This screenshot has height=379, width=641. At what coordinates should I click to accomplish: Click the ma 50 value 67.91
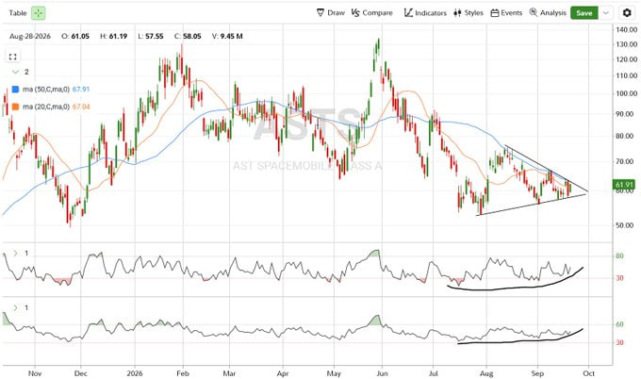(81, 90)
